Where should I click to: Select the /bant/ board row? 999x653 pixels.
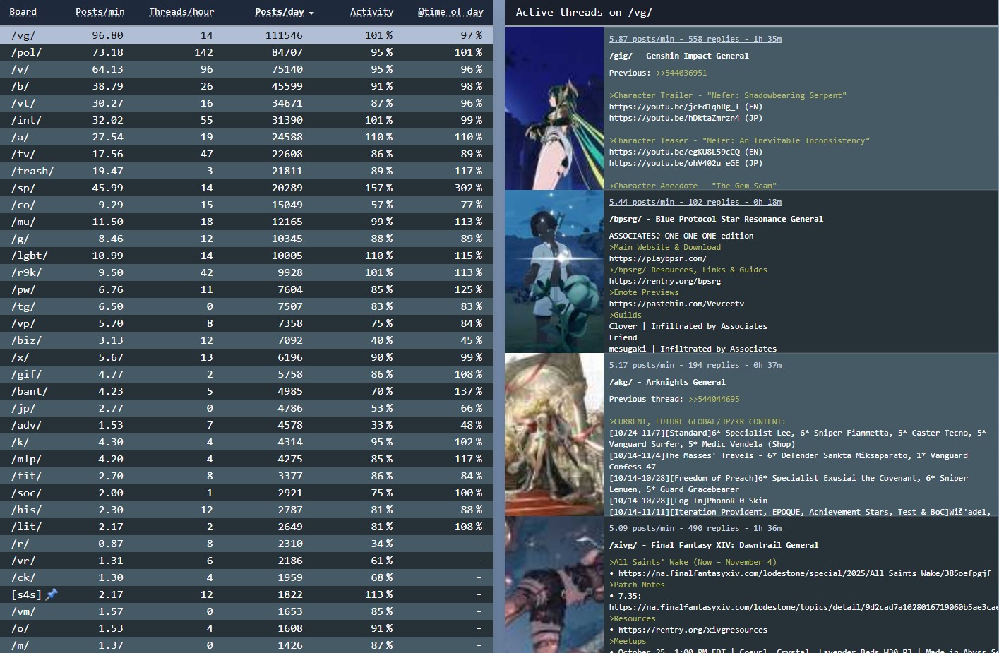(x=246, y=391)
